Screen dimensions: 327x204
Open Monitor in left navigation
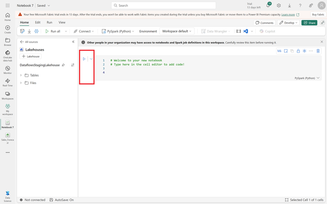8,70
